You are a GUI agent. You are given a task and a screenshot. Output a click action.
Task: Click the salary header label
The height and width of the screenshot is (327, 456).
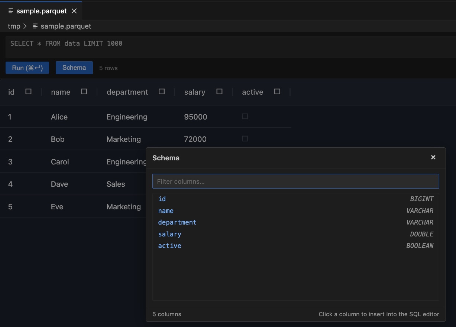coord(195,92)
